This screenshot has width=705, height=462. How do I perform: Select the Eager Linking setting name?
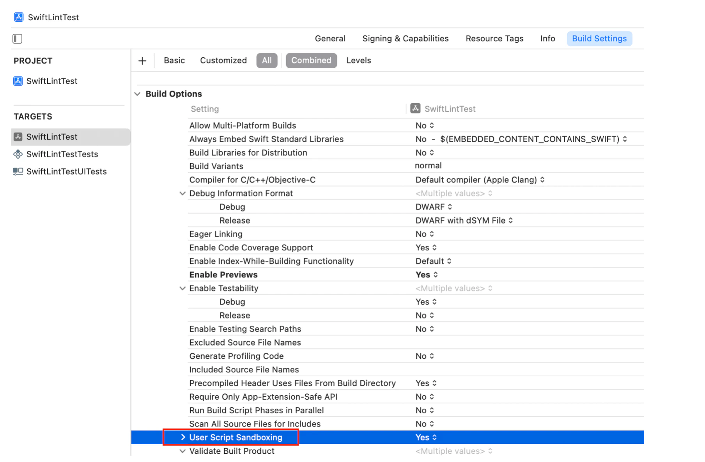coord(216,234)
